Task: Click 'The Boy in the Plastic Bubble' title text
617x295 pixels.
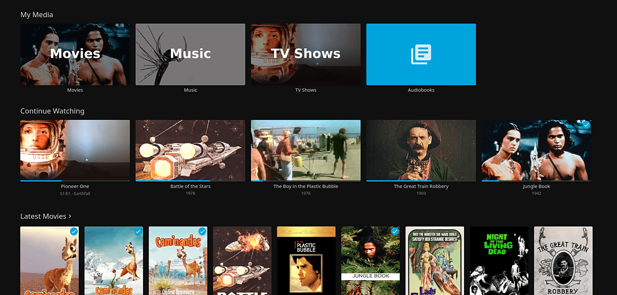Action: click(x=306, y=186)
